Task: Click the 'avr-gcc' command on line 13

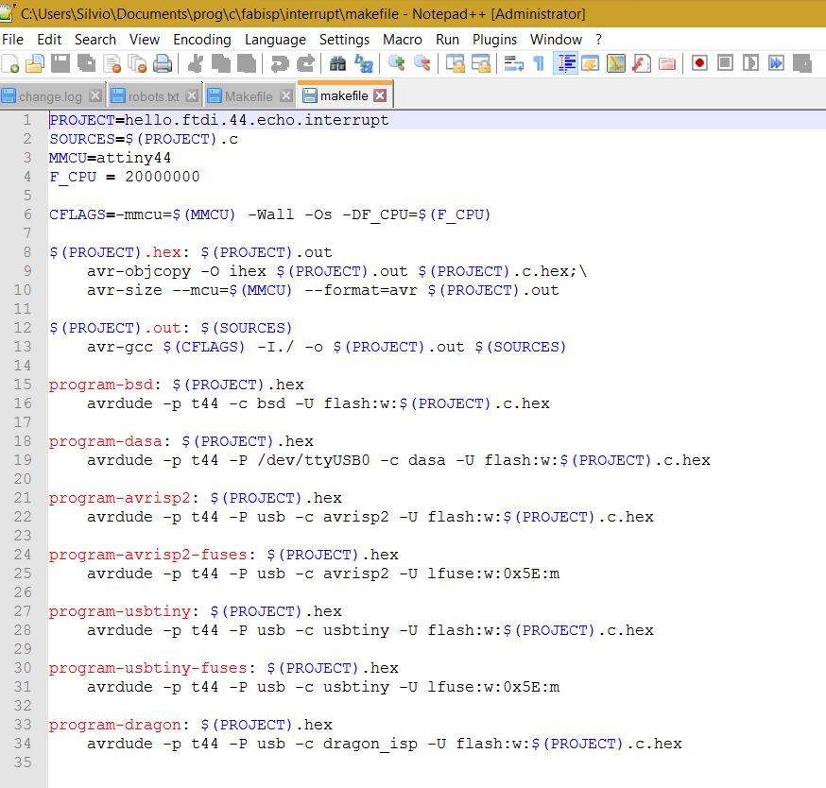Action: click(x=120, y=347)
